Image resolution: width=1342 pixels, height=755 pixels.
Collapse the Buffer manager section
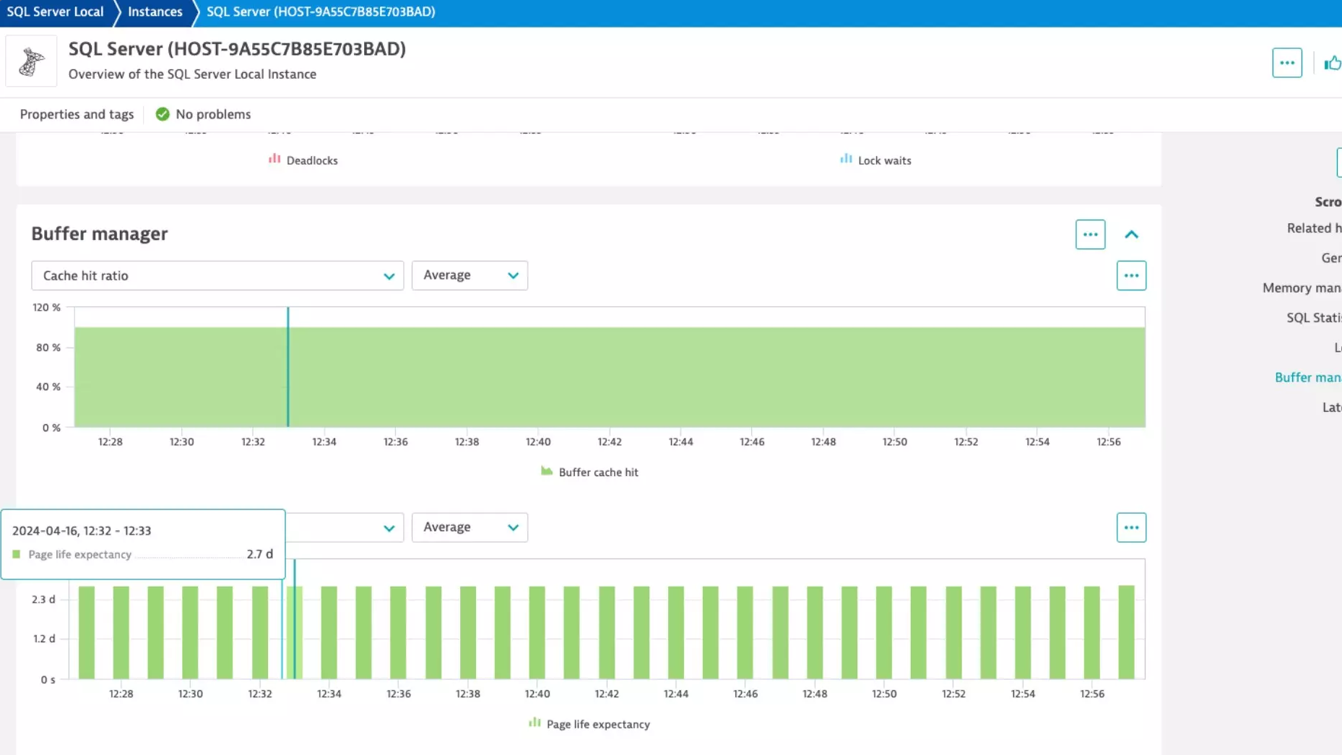(x=1131, y=235)
